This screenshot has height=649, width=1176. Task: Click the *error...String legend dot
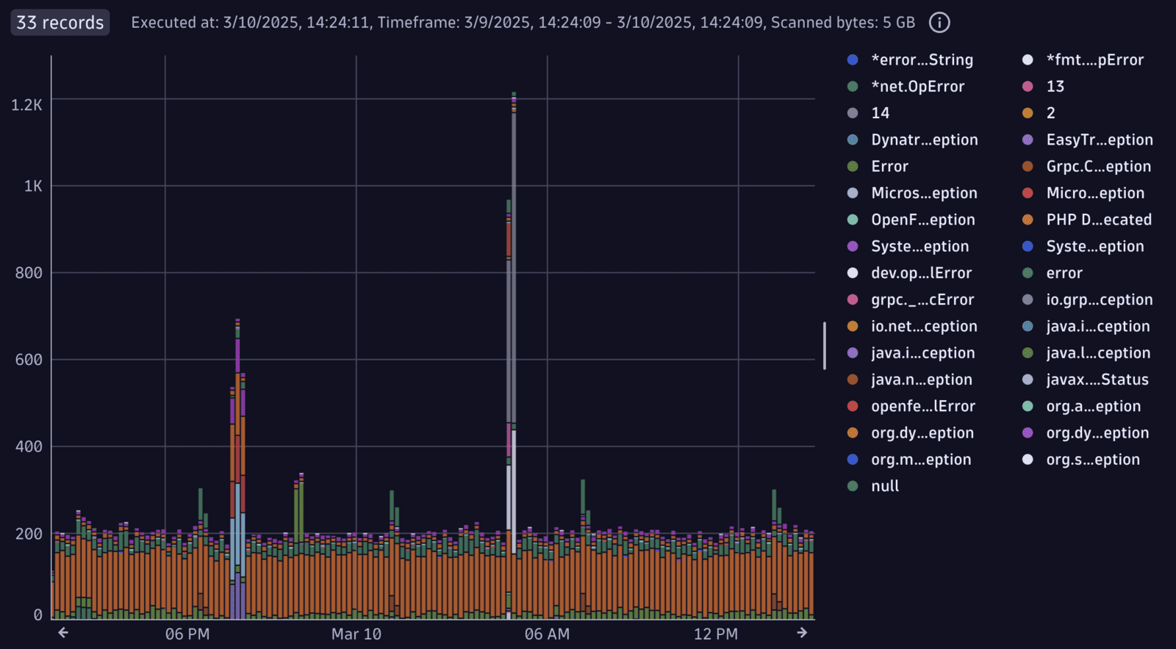(853, 59)
